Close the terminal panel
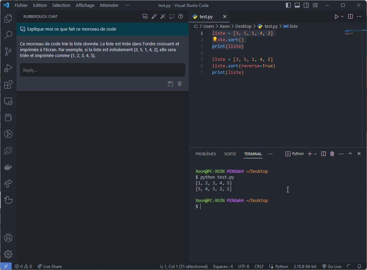The image size is (367, 270). 359,154
